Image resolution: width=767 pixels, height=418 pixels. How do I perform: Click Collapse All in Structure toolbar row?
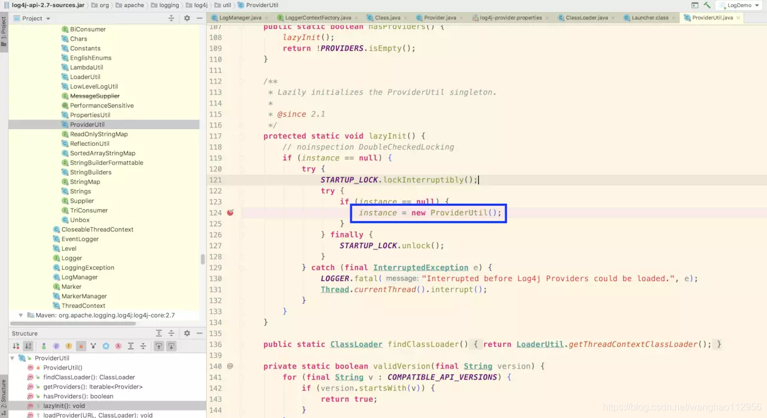(x=143, y=346)
